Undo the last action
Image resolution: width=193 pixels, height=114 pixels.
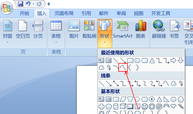(28, 4)
